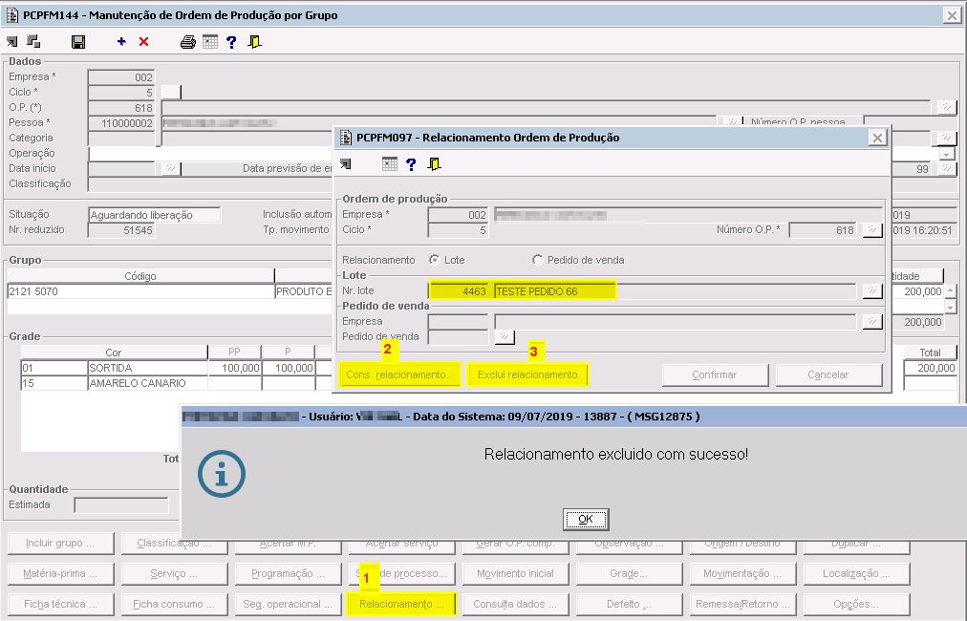Click the Remessa/Retorno button

pyautogui.click(x=742, y=604)
